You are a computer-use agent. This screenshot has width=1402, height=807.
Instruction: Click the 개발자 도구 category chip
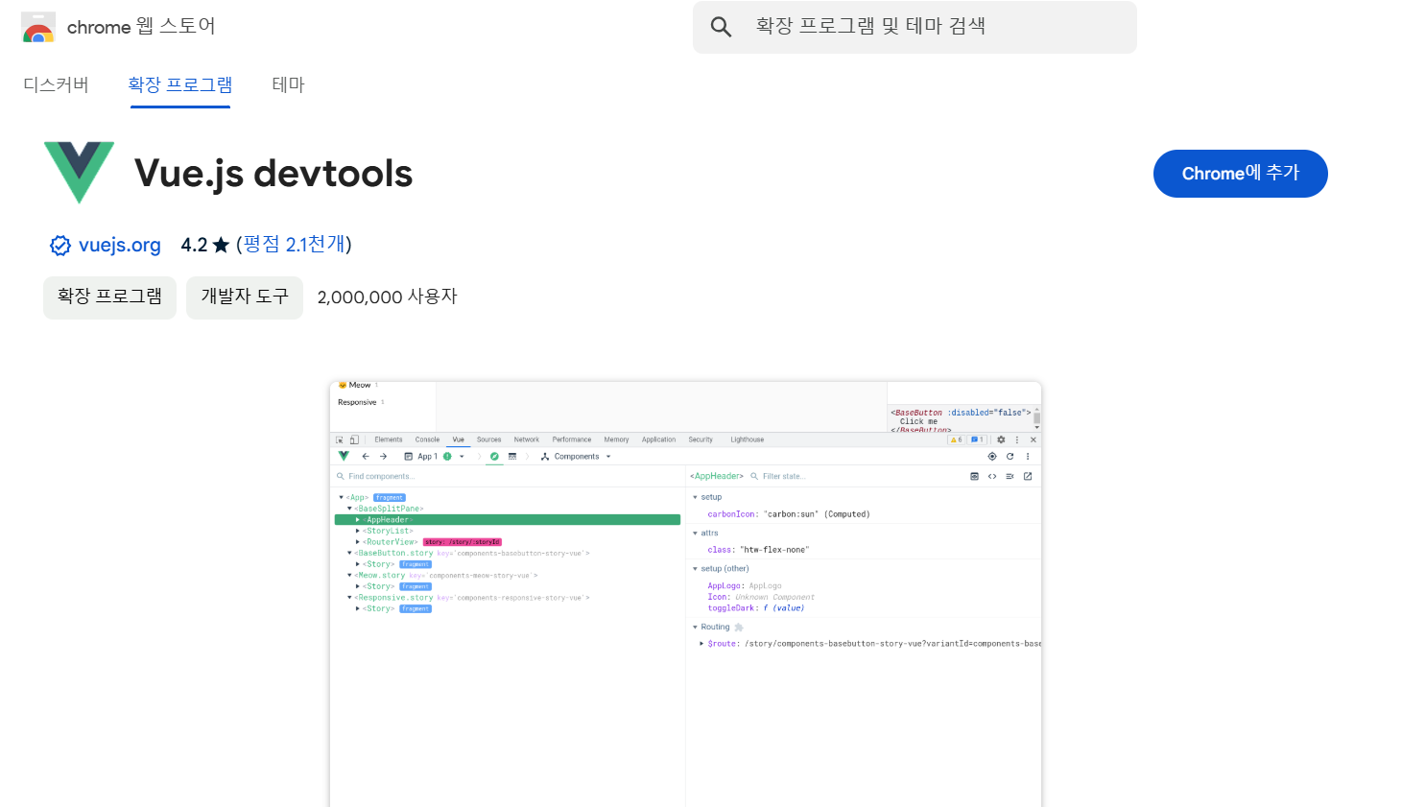coord(245,297)
